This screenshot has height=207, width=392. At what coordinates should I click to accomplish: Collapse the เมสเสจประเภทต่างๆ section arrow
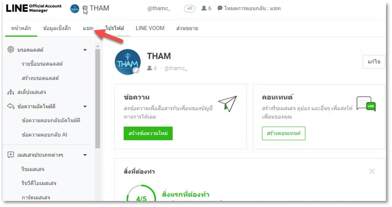(85, 155)
